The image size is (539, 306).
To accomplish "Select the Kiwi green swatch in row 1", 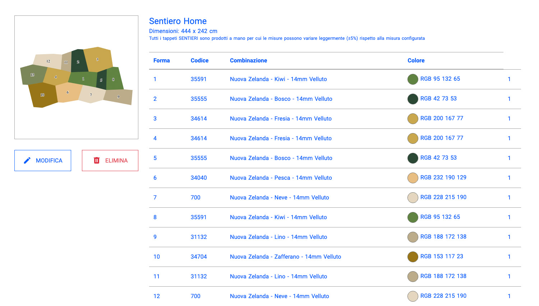I will point(413,79).
